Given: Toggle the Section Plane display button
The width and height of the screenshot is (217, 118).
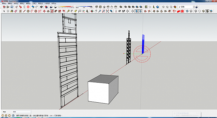Looking at the screenshot, I should (x=137, y=11).
